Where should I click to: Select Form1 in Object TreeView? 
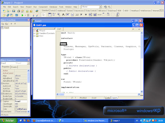tap(6, 28)
